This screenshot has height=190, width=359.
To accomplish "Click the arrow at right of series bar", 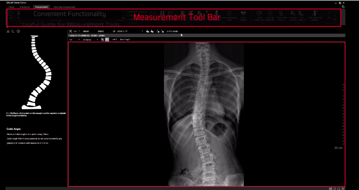I will coord(343,36).
